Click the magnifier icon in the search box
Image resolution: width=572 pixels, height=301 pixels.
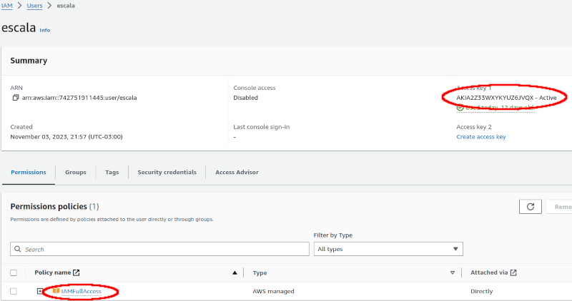[18, 250]
